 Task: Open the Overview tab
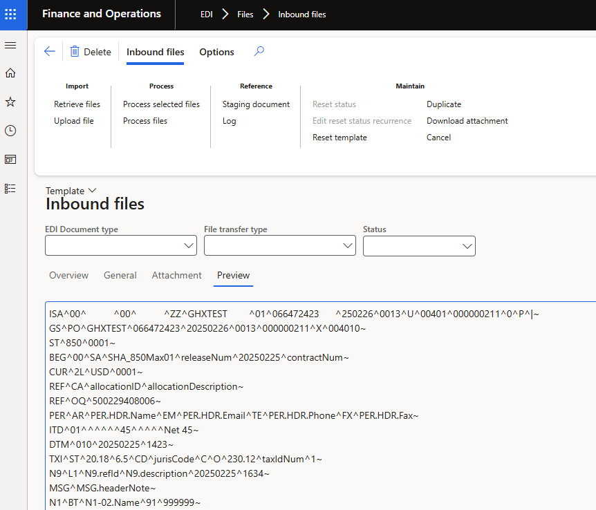(x=68, y=275)
